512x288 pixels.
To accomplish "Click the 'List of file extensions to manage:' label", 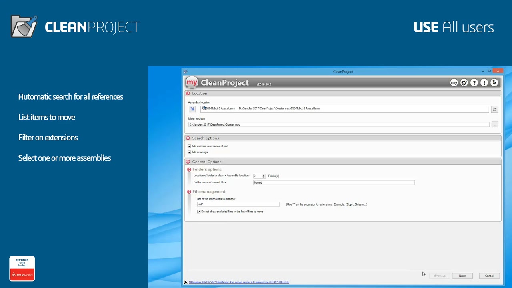I will (216, 199).
